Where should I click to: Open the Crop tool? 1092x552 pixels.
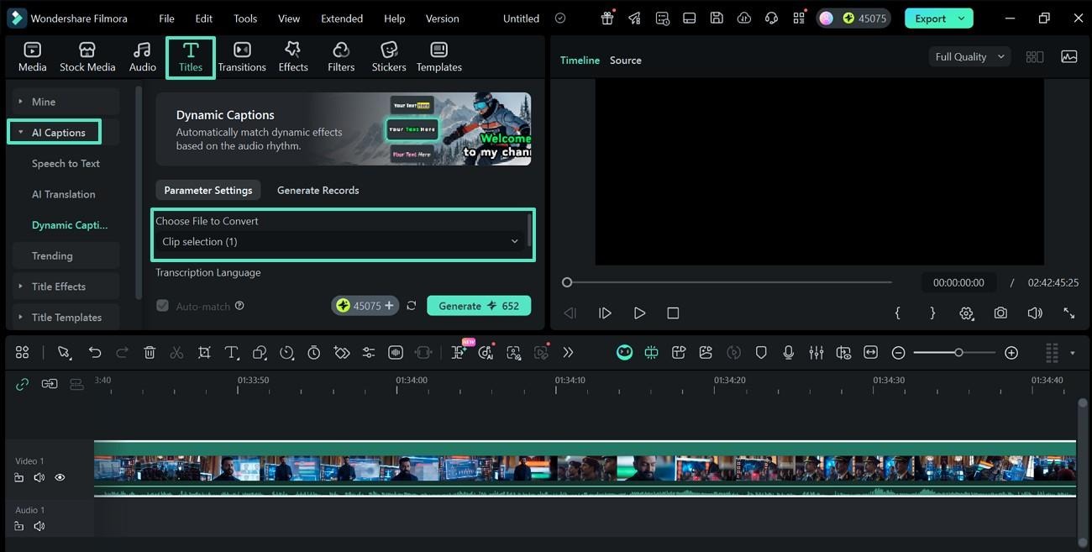205,352
